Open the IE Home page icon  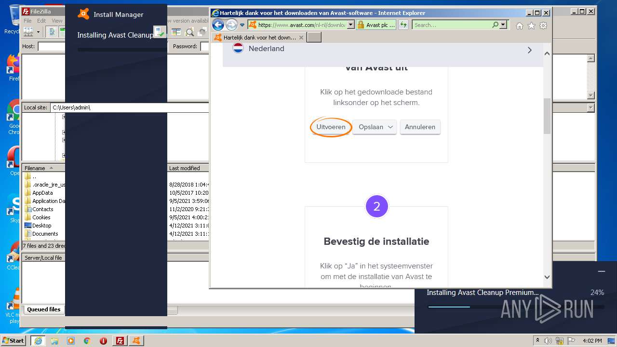click(520, 26)
